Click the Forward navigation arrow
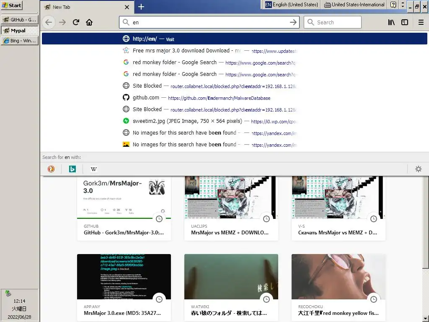Image resolution: width=429 pixels, height=322 pixels. 62,22
